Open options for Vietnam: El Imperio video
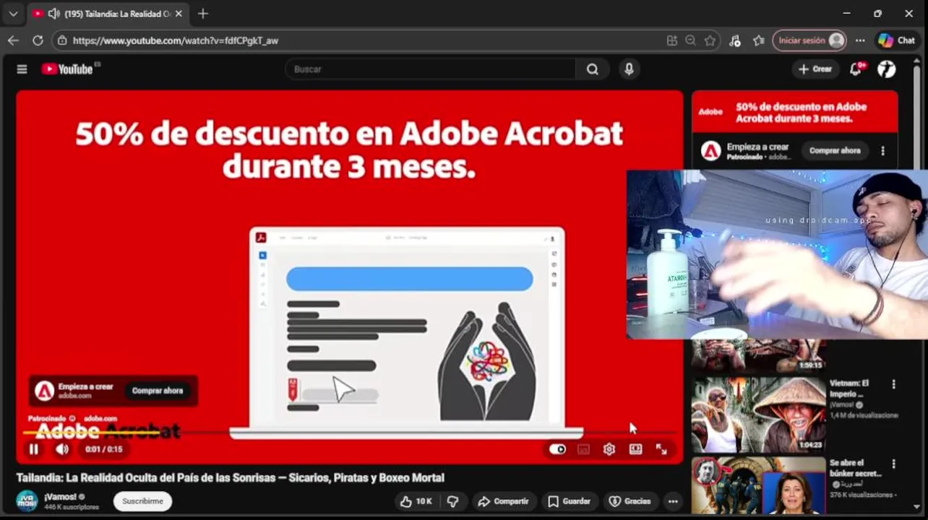This screenshot has height=520, width=928. point(893,384)
